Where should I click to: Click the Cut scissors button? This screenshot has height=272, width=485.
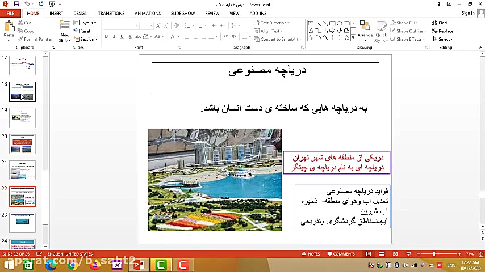25,23
